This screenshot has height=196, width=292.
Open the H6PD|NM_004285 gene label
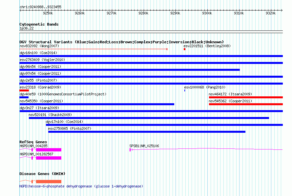pyautogui.click(x=33, y=146)
